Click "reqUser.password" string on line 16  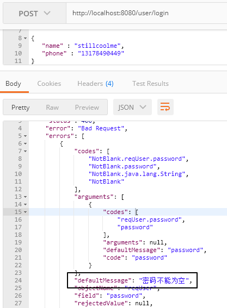(149, 219)
